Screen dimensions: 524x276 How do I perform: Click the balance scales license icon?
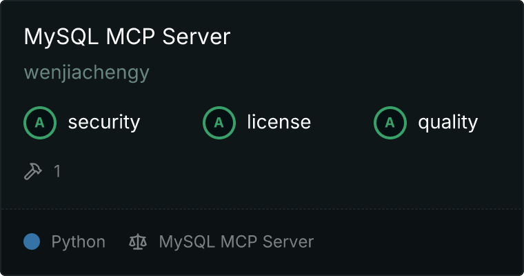tap(138, 241)
